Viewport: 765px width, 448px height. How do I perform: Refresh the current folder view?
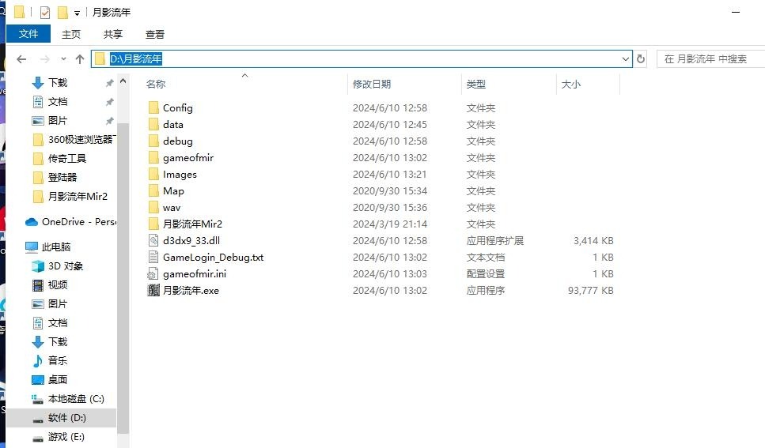click(x=641, y=59)
